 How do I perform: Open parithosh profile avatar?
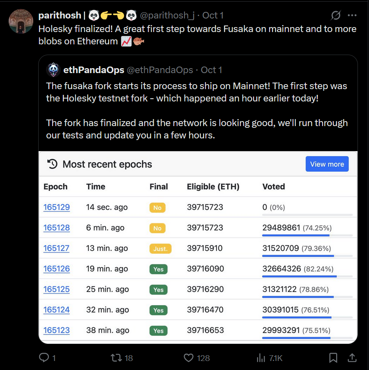click(21, 21)
